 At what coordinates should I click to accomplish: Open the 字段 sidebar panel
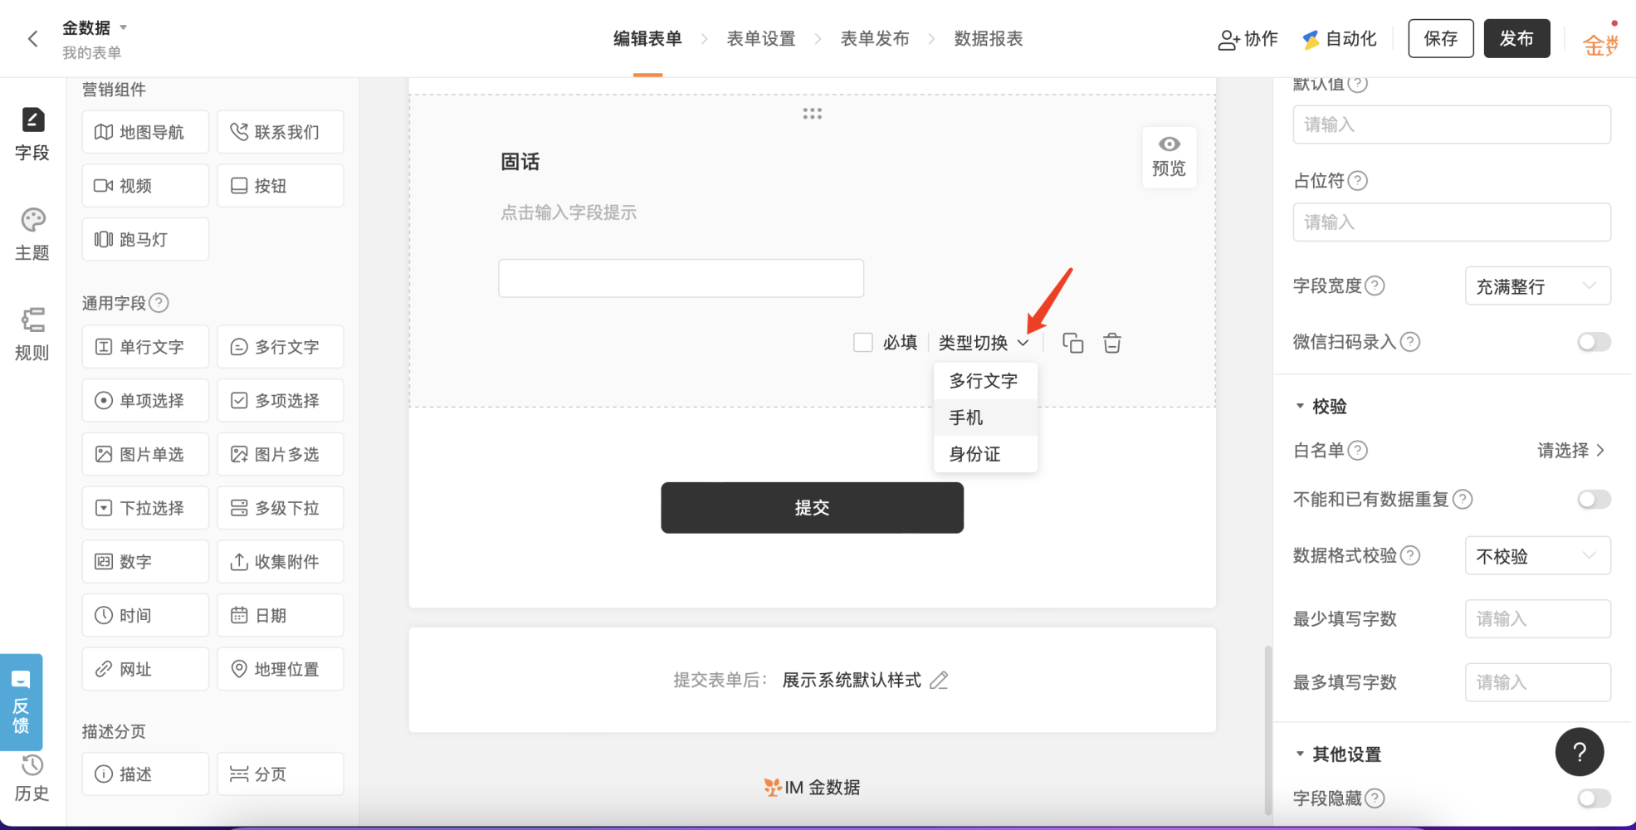32,134
